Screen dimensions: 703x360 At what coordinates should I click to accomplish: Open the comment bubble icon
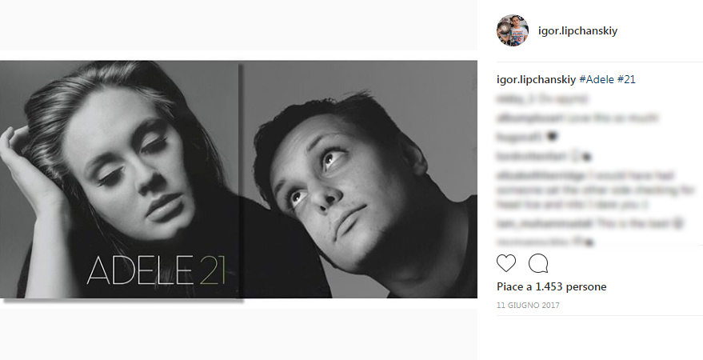[x=538, y=263]
